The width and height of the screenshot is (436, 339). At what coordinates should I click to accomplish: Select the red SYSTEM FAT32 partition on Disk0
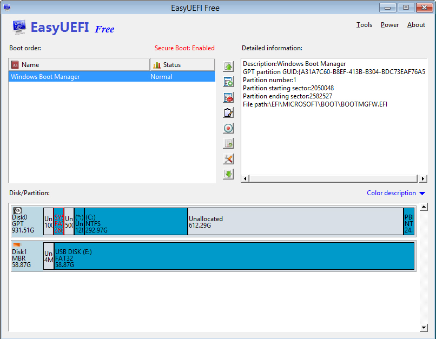pyautogui.click(x=58, y=222)
